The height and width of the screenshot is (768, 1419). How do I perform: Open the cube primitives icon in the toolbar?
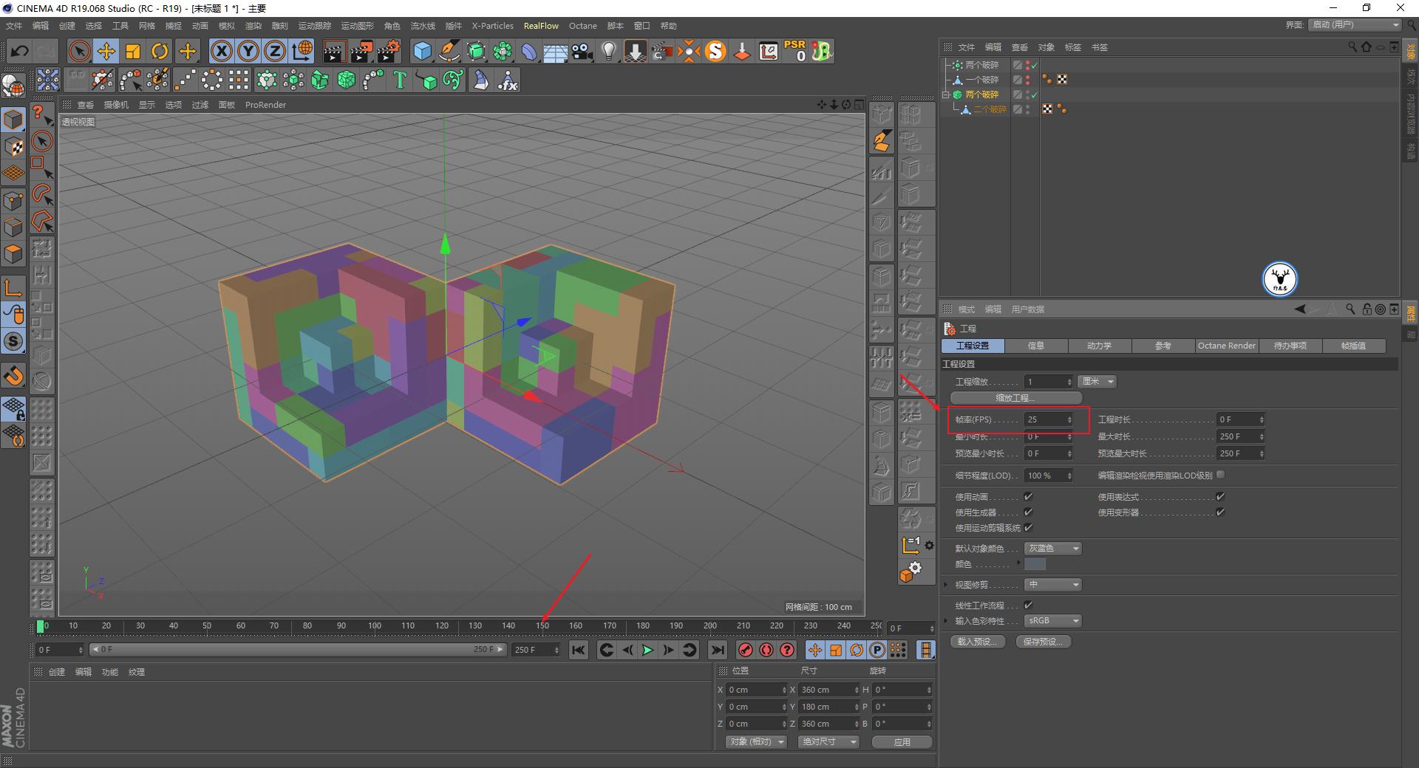tap(423, 50)
